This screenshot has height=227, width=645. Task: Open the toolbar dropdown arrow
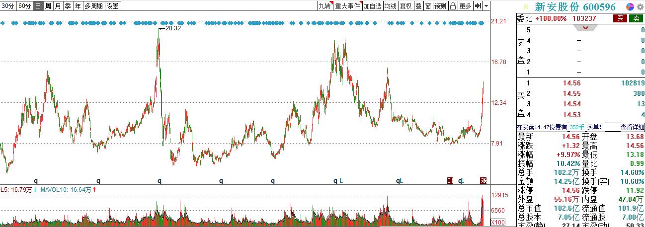[x=486, y=6]
